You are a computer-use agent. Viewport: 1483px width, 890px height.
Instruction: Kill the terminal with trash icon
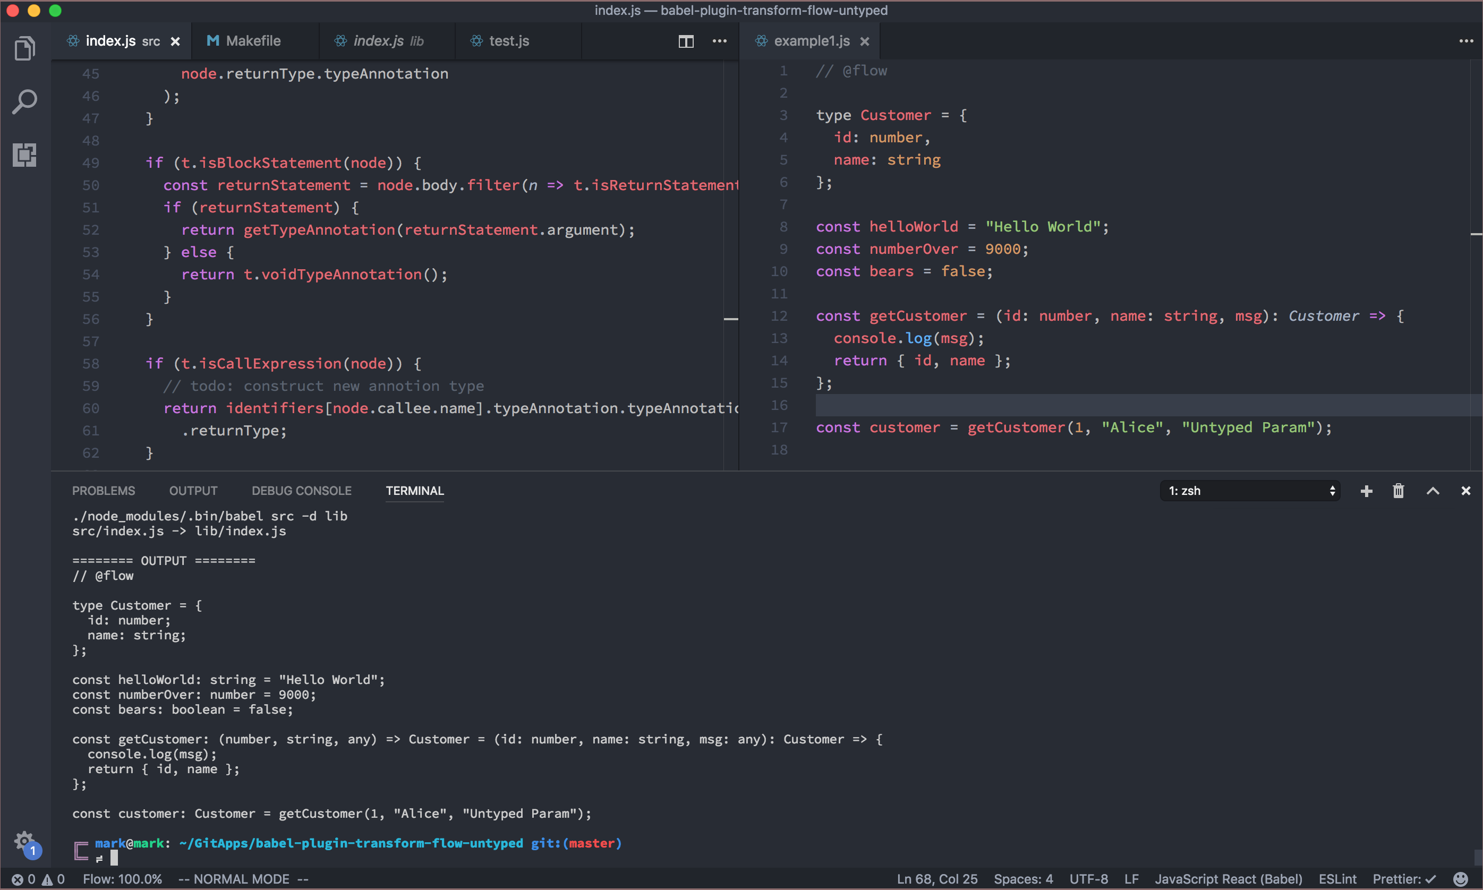pos(1399,491)
